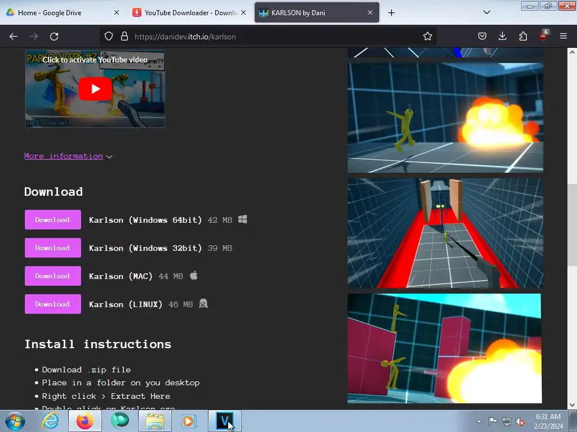Click the forward navigation arrow
Image resolution: width=577 pixels, height=432 pixels.
pyautogui.click(x=34, y=37)
